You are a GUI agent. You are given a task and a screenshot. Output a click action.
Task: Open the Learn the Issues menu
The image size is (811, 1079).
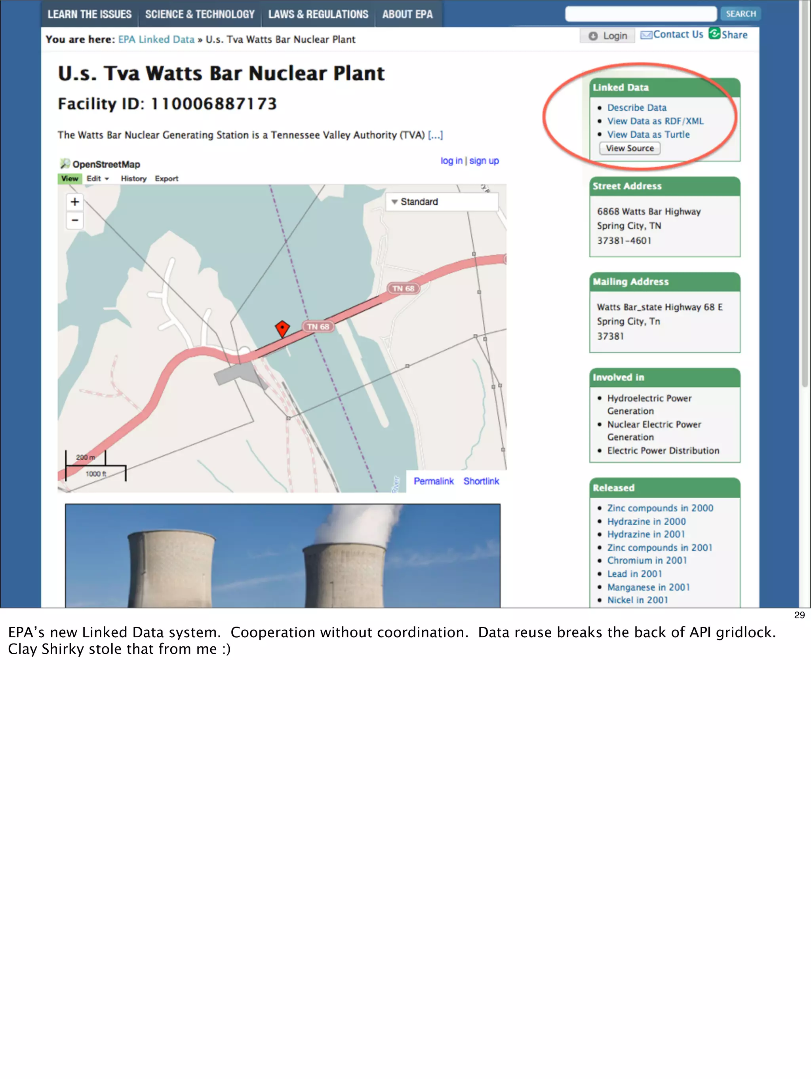[x=90, y=14]
